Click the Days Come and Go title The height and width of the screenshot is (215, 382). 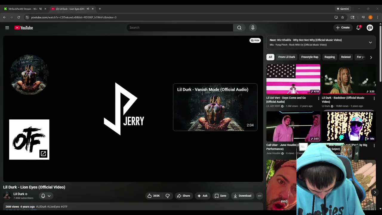pos(286,100)
